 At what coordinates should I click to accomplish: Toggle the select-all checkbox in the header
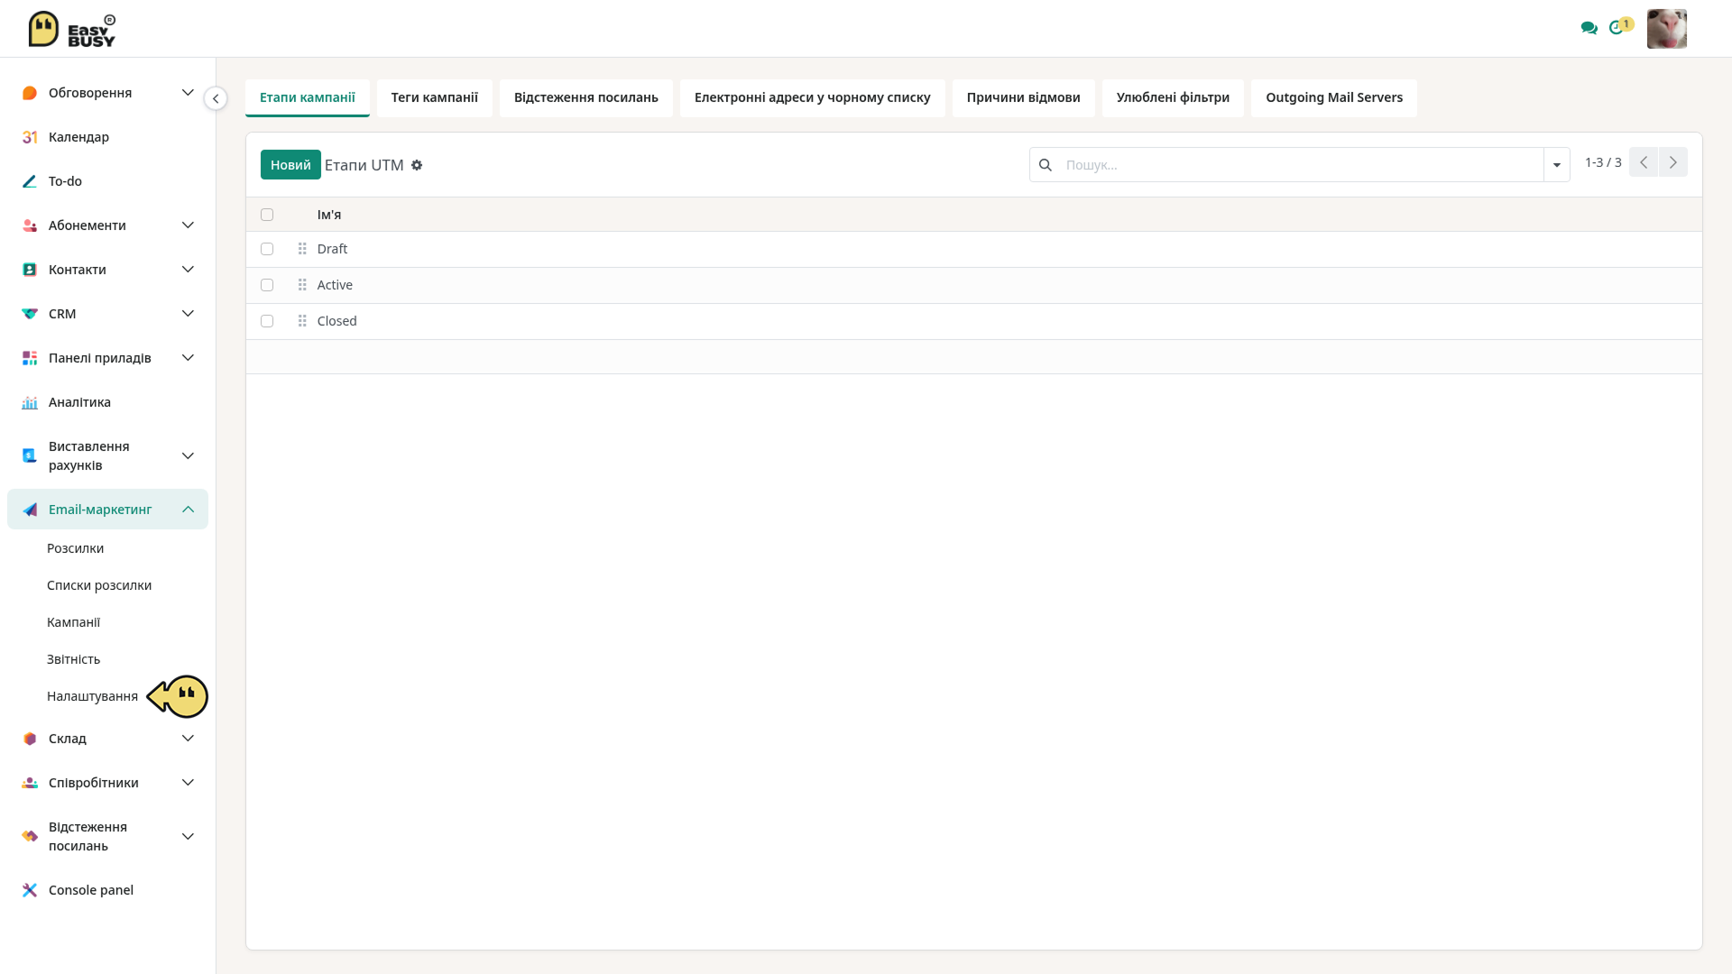[267, 215]
